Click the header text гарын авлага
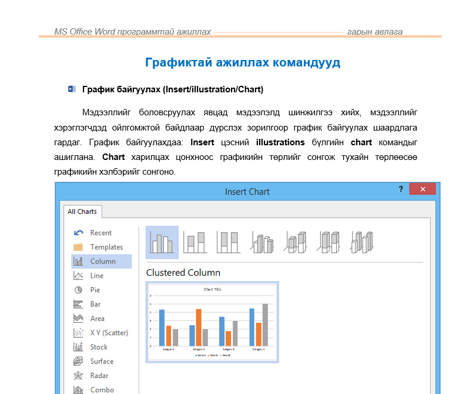Image resolution: width=456 pixels, height=394 pixels. pyautogui.click(x=375, y=32)
